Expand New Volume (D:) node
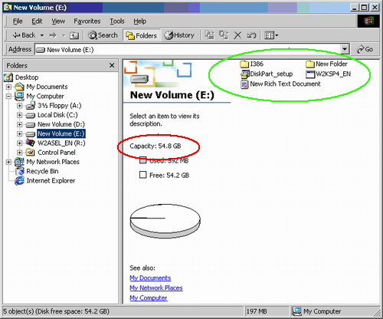The width and height of the screenshot is (383, 319). [x=20, y=124]
